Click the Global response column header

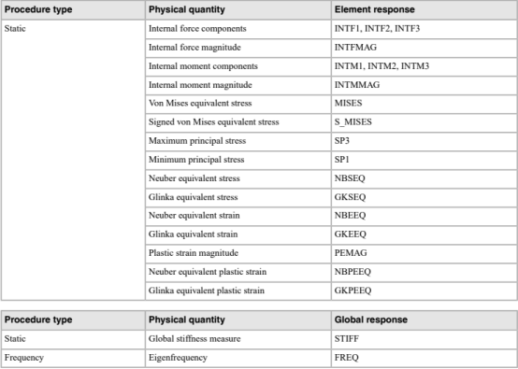point(424,319)
